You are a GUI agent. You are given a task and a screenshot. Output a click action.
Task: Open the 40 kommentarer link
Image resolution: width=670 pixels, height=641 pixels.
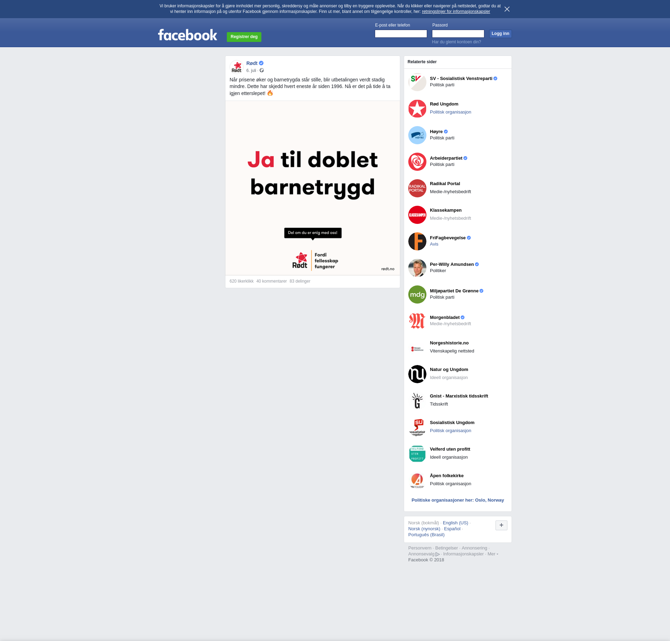click(x=271, y=281)
